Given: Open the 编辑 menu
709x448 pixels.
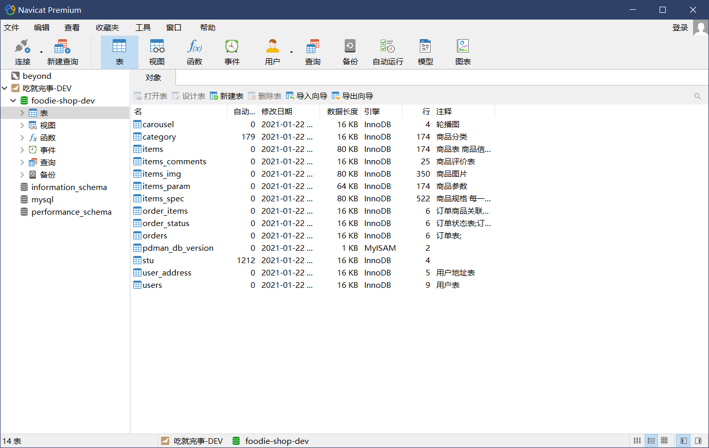Looking at the screenshot, I should coord(42,28).
